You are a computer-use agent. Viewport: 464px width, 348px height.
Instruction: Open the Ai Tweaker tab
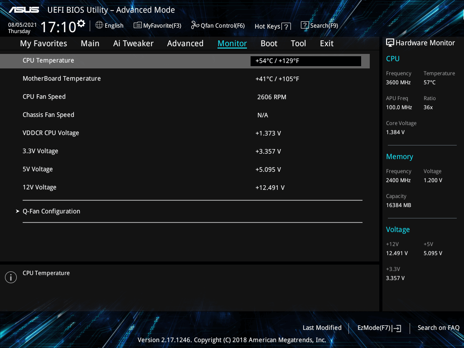(133, 43)
